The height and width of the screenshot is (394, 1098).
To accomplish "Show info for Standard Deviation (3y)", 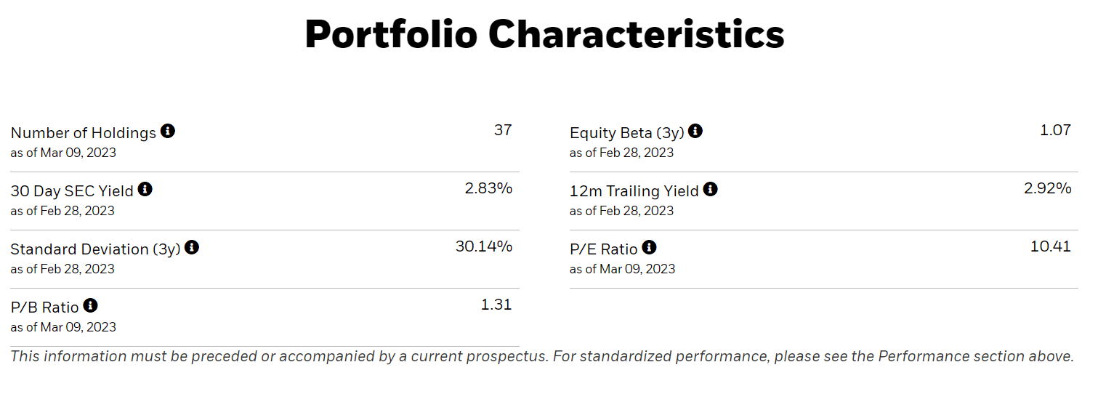I will (192, 248).
